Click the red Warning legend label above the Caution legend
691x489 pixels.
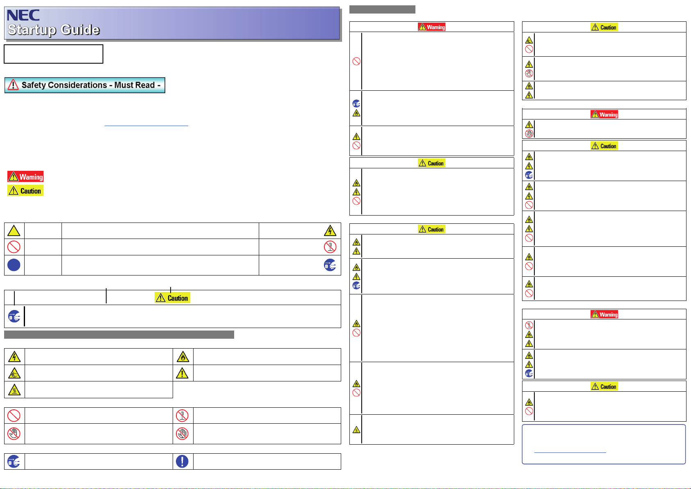pos(25,177)
